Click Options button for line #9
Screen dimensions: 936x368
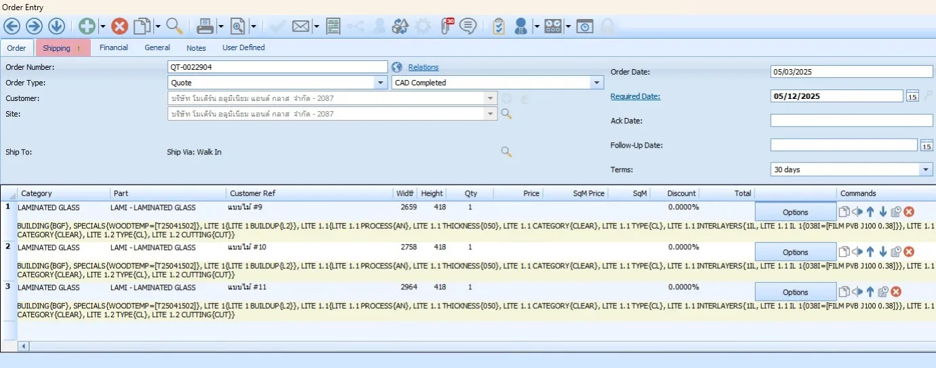pos(796,212)
